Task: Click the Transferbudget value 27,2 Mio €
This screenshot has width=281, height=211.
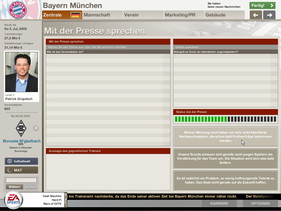Action: point(12,38)
